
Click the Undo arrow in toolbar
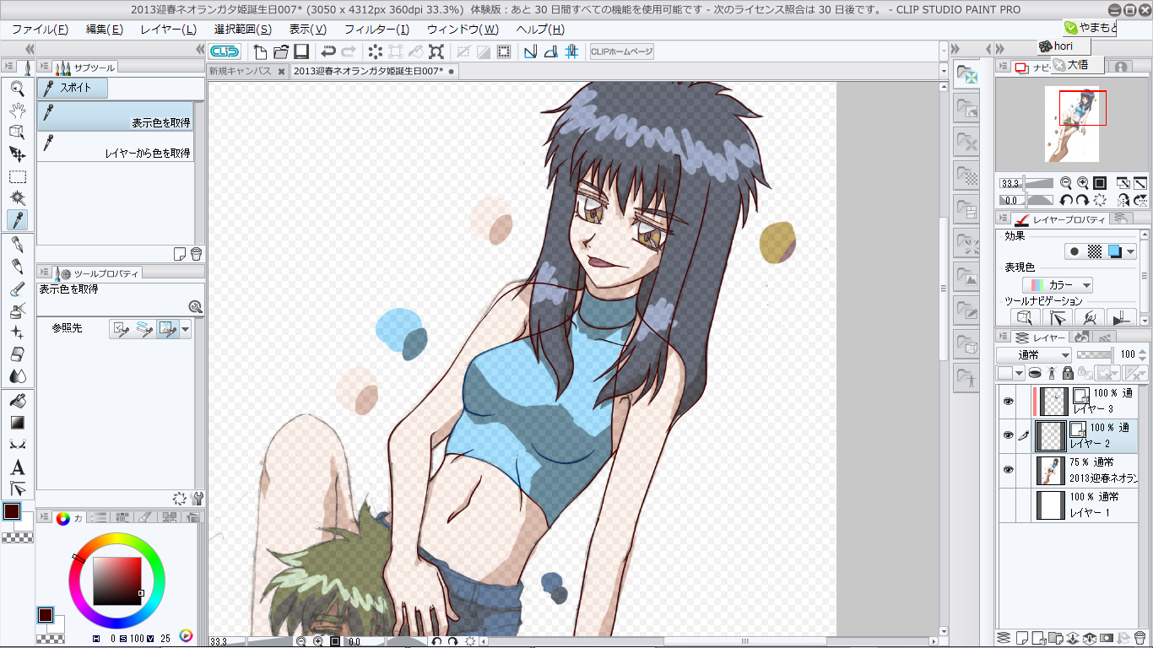pyautogui.click(x=328, y=51)
